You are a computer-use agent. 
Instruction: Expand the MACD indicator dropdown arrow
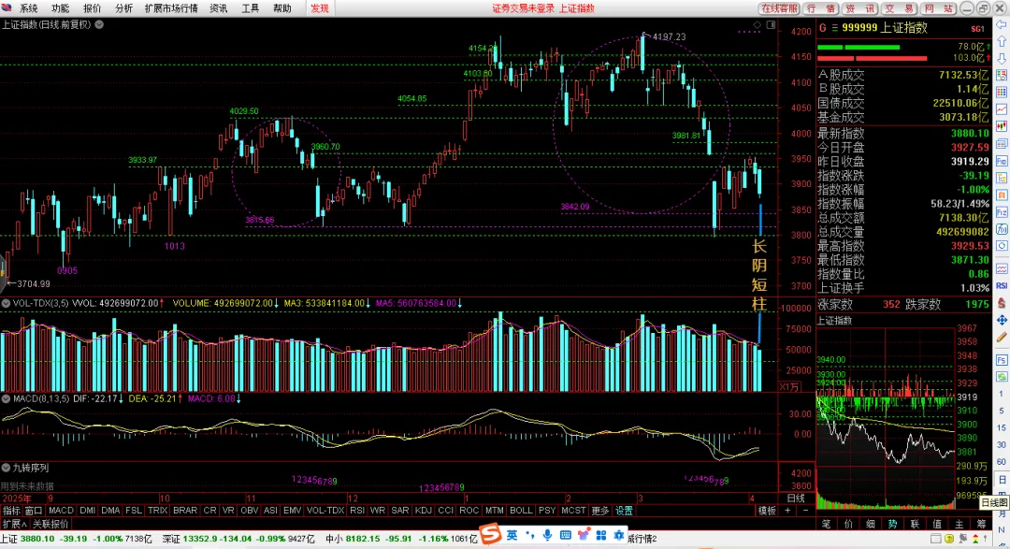coord(6,398)
